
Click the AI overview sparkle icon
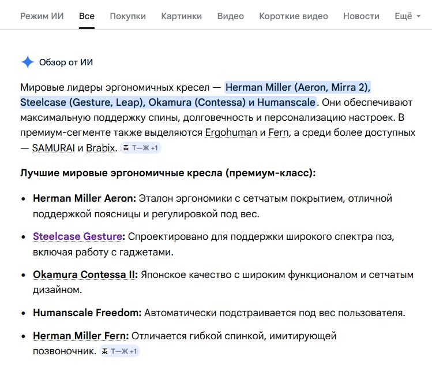click(x=28, y=62)
